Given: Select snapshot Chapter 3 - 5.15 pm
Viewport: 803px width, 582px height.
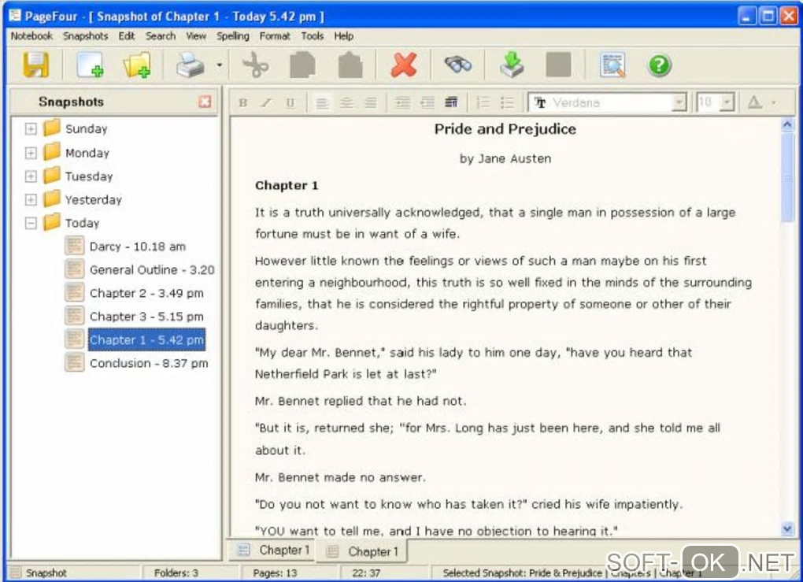Looking at the screenshot, I should click(x=146, y=317).
